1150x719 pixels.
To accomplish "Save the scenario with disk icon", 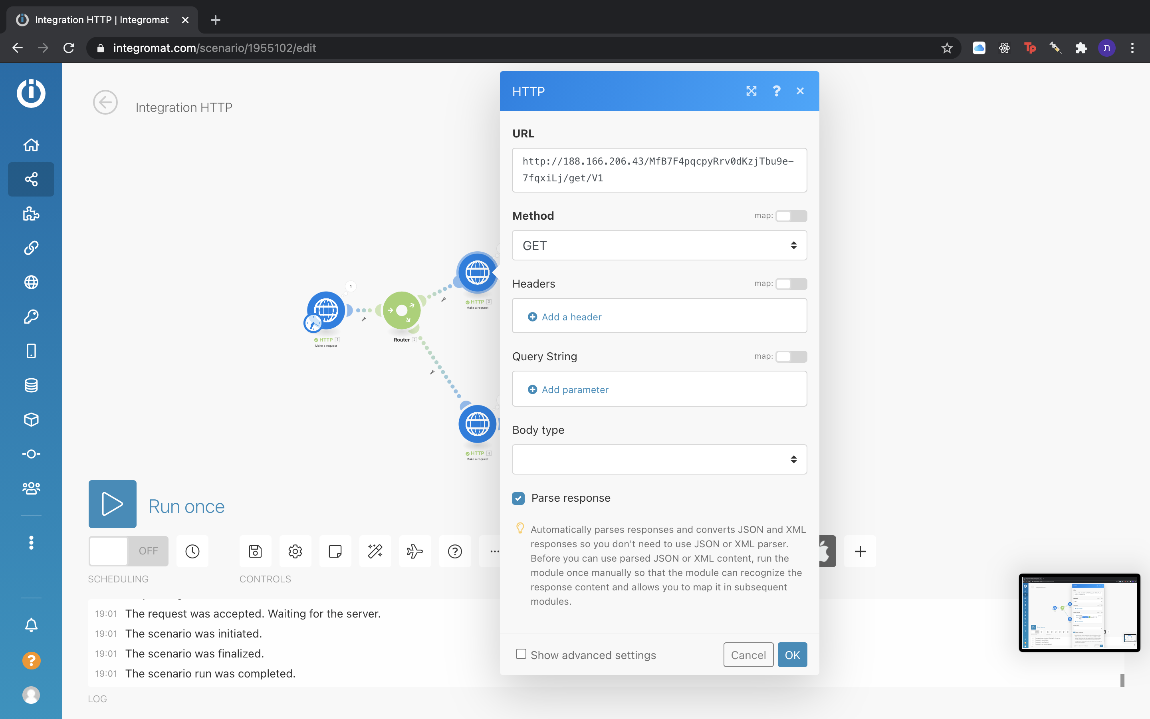I will [255, 551].
